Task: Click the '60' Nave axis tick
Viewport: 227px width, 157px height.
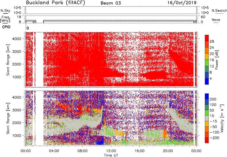Action: pos(203,17)
